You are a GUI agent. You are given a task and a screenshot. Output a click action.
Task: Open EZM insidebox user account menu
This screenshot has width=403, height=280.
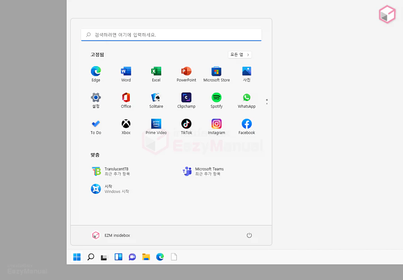coord(111,235)
